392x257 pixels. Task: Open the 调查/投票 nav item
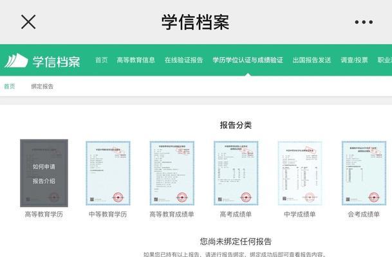pos(354,60)
